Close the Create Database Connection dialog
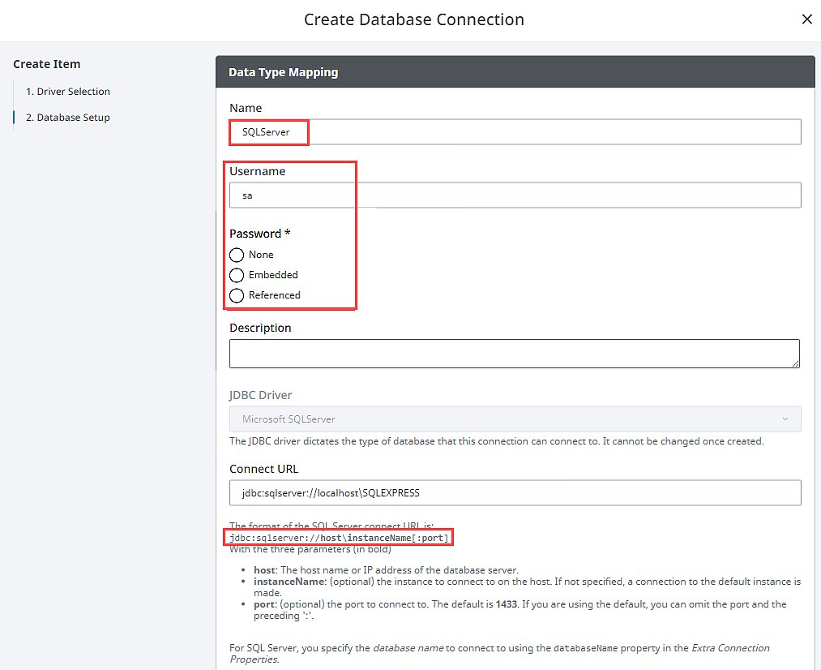The image size is (821, 670). [x=807, y=19]
